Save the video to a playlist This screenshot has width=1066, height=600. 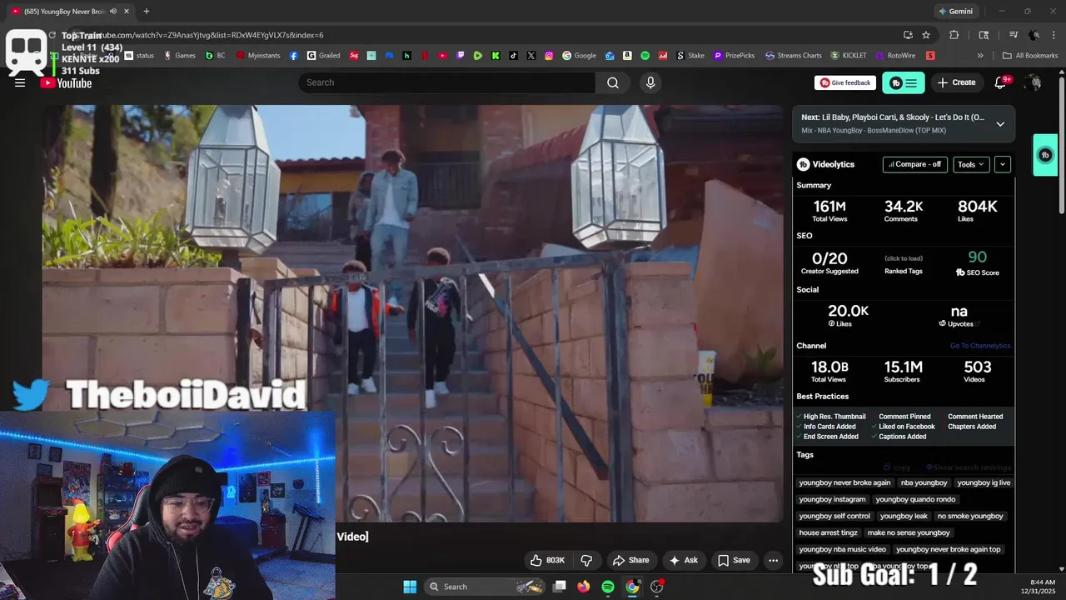(735, 560)
